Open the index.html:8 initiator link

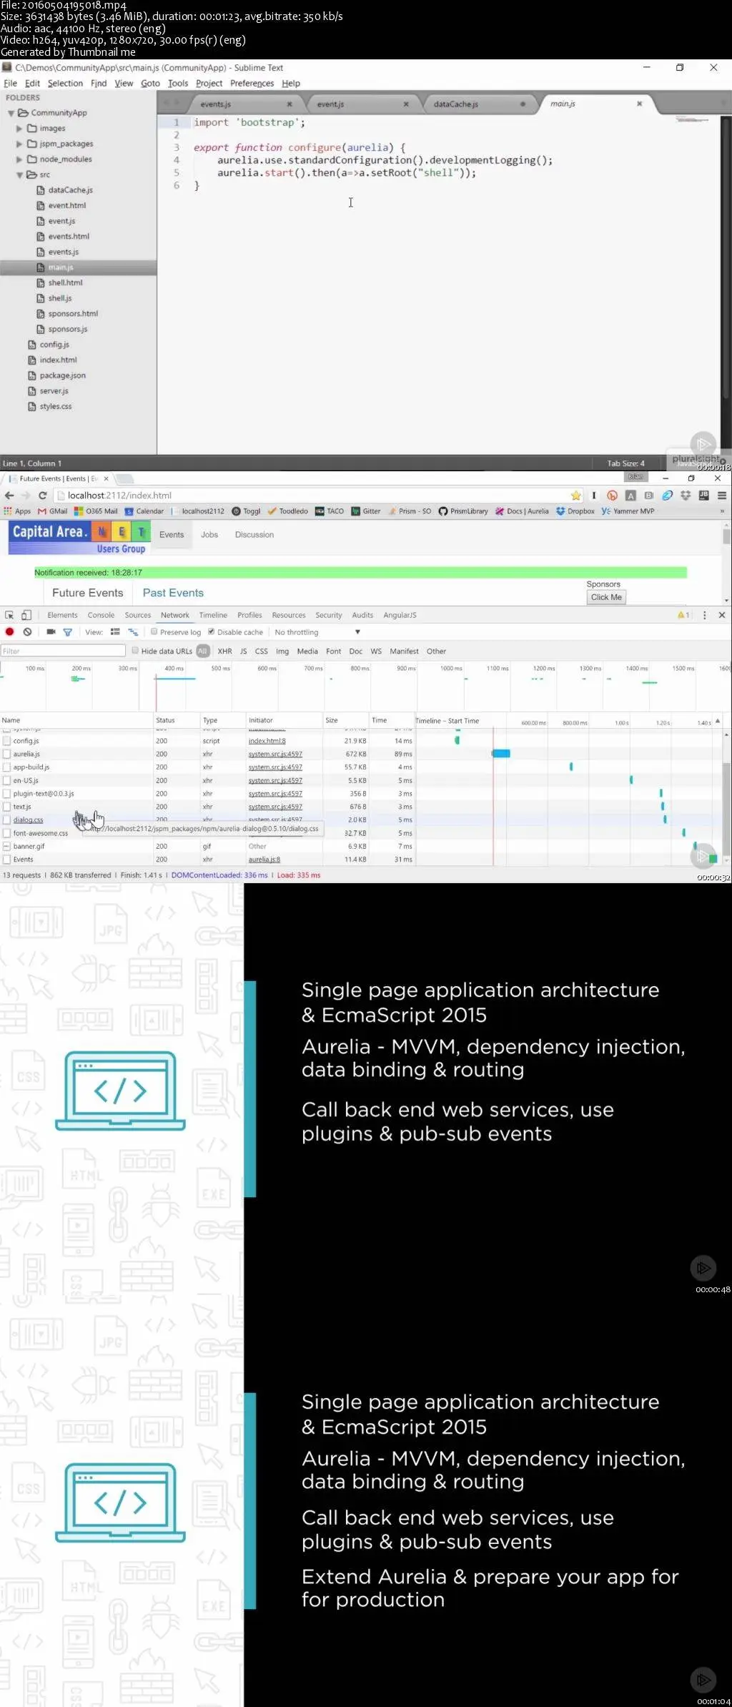[x=267, y=741]
